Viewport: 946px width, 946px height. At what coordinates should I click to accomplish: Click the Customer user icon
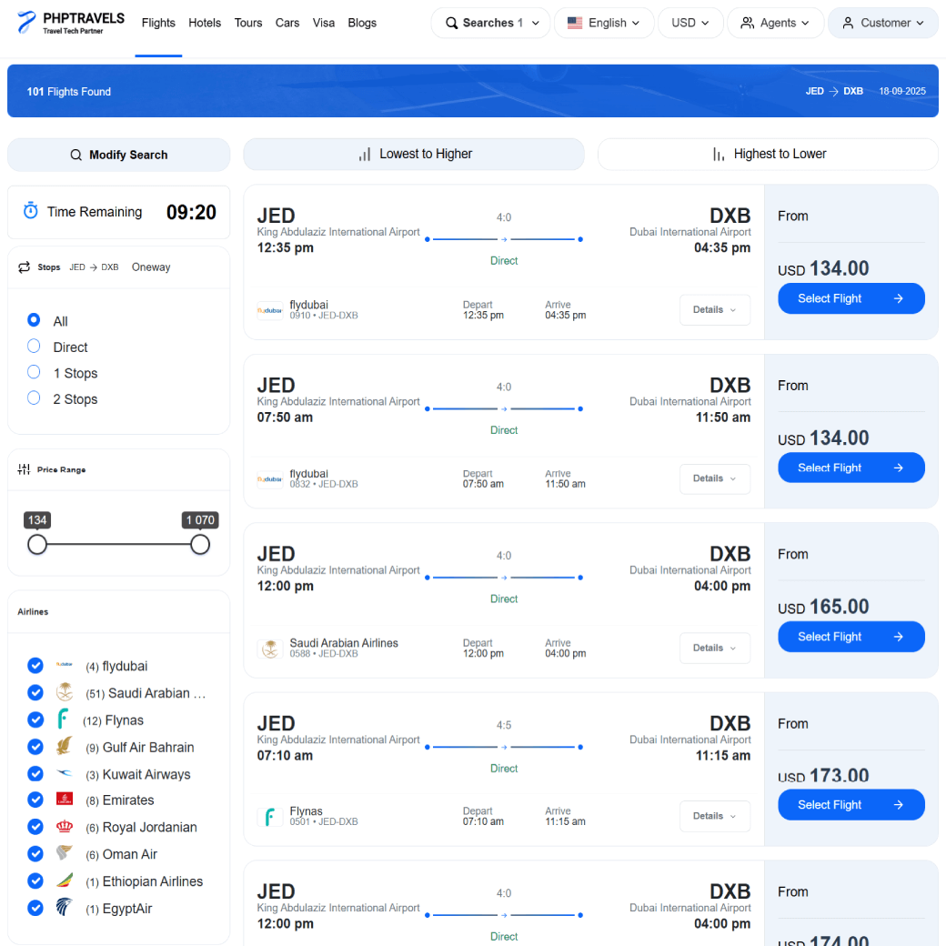click(x=848, y=23)
